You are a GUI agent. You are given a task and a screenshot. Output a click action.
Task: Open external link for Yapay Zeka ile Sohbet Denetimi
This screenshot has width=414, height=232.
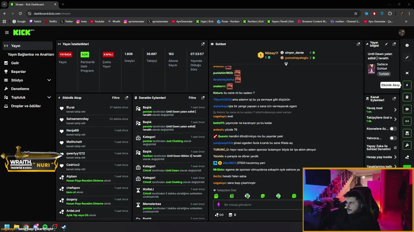tap(395, 148)
